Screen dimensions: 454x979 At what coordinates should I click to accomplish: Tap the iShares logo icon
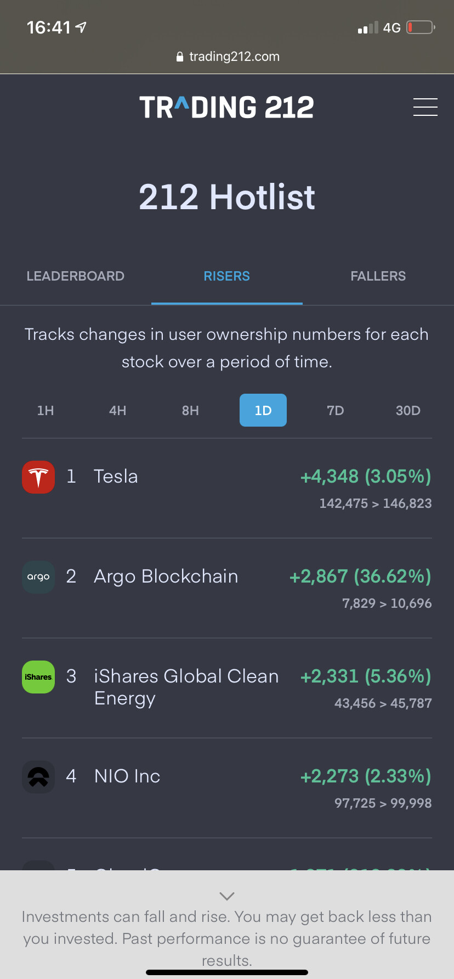coord(38,677)
